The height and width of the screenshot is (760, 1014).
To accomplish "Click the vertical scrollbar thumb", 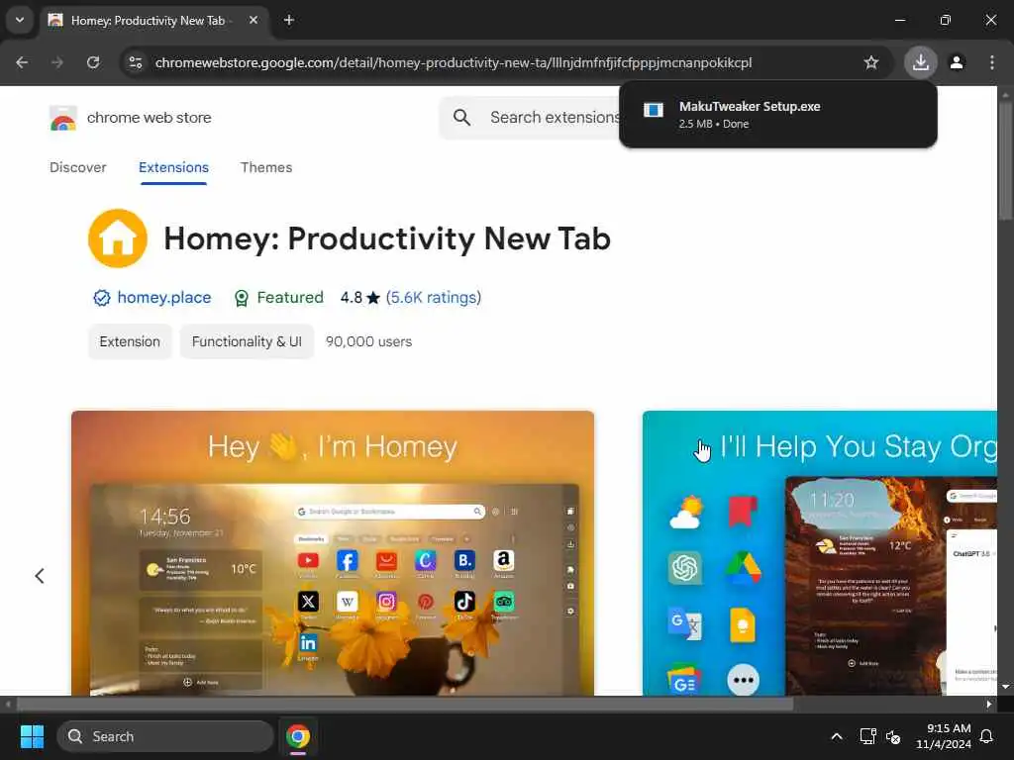I will 1005,160.
